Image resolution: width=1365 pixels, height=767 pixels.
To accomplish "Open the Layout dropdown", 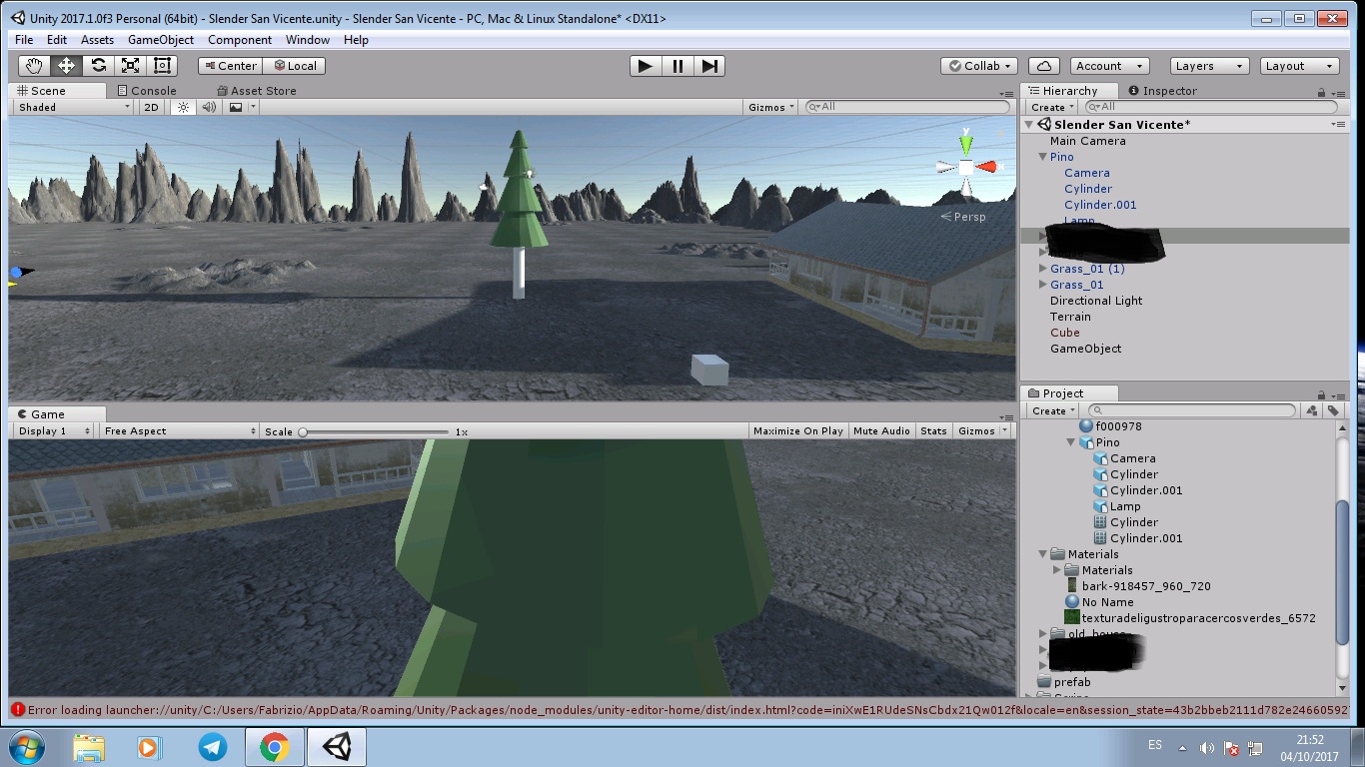I will coord(1298,66).
